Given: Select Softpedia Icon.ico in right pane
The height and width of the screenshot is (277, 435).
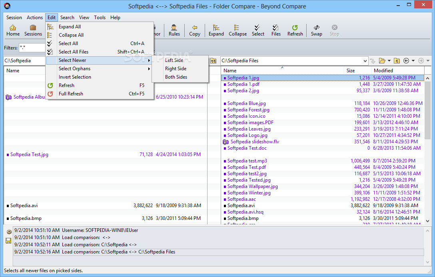Looking at the screenshot, I should pos(323,116).
